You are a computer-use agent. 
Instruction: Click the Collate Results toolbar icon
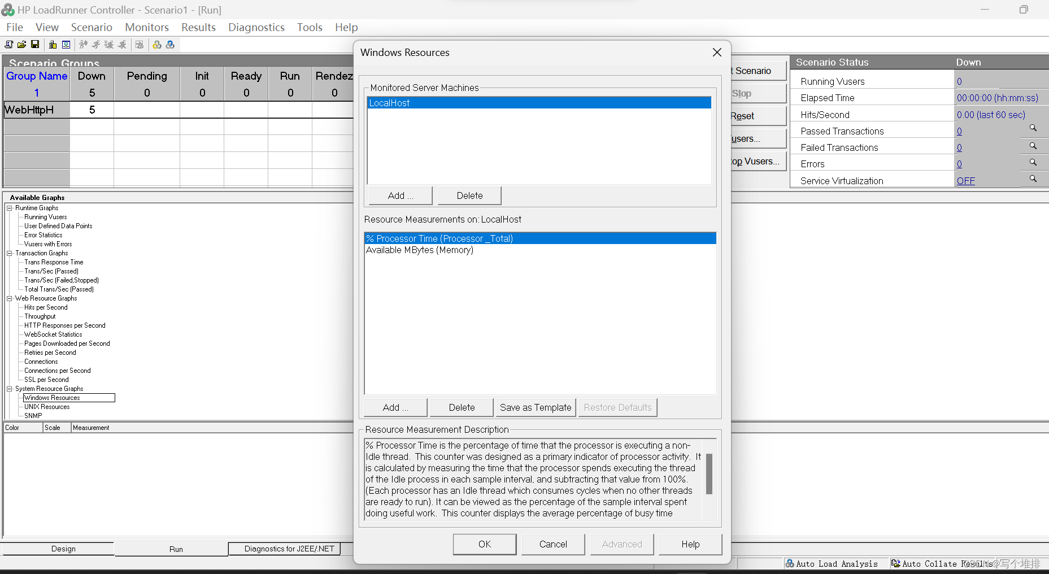tap(140, 45)
